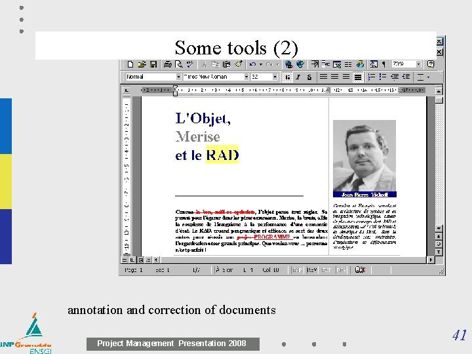Screen dimensions: 472x354
Task: Click the L'Objet, heading text
Action: click(x=203, y=118)
